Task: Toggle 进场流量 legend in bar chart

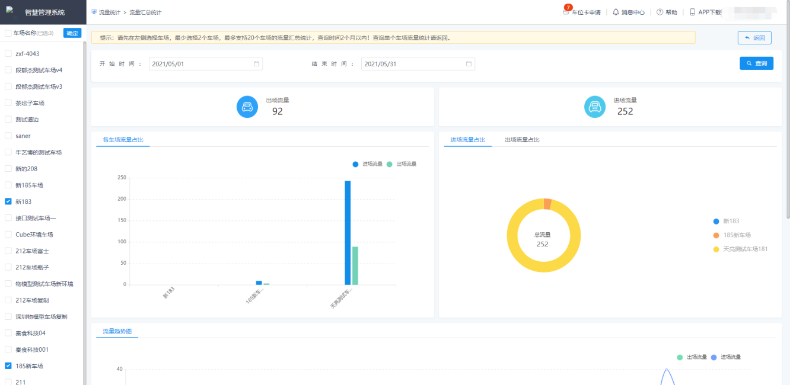Action: coord(367,164)
